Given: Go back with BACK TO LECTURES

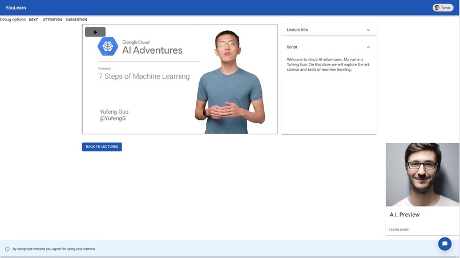Looking at the screenshot, I should click(102, 147).
